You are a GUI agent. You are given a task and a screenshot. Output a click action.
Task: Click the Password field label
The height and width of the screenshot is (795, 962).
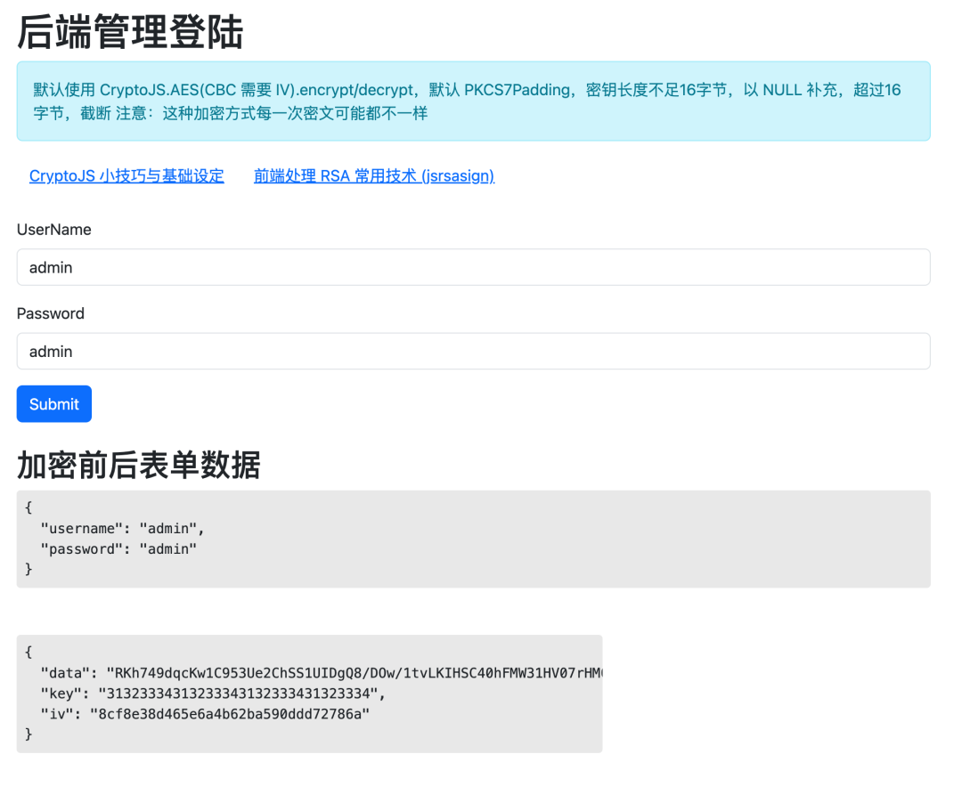pyautogui.click(x=50, y=312)
